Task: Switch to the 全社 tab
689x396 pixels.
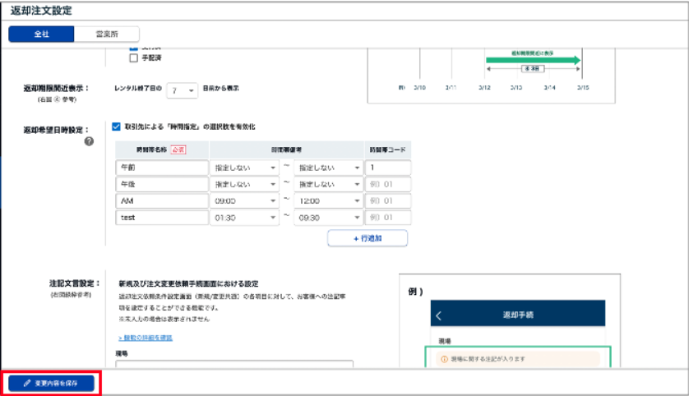Action: tap(41, 34)
